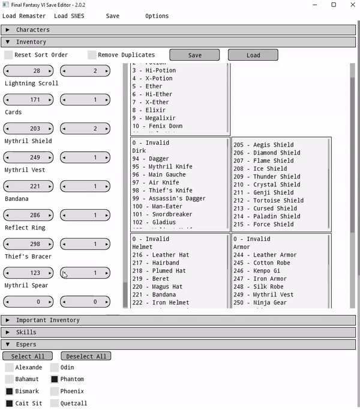The image size is (360, 410).
Task: Increase quantity of empty slot below Mythril Spear
Action: [x=107, y=302]
